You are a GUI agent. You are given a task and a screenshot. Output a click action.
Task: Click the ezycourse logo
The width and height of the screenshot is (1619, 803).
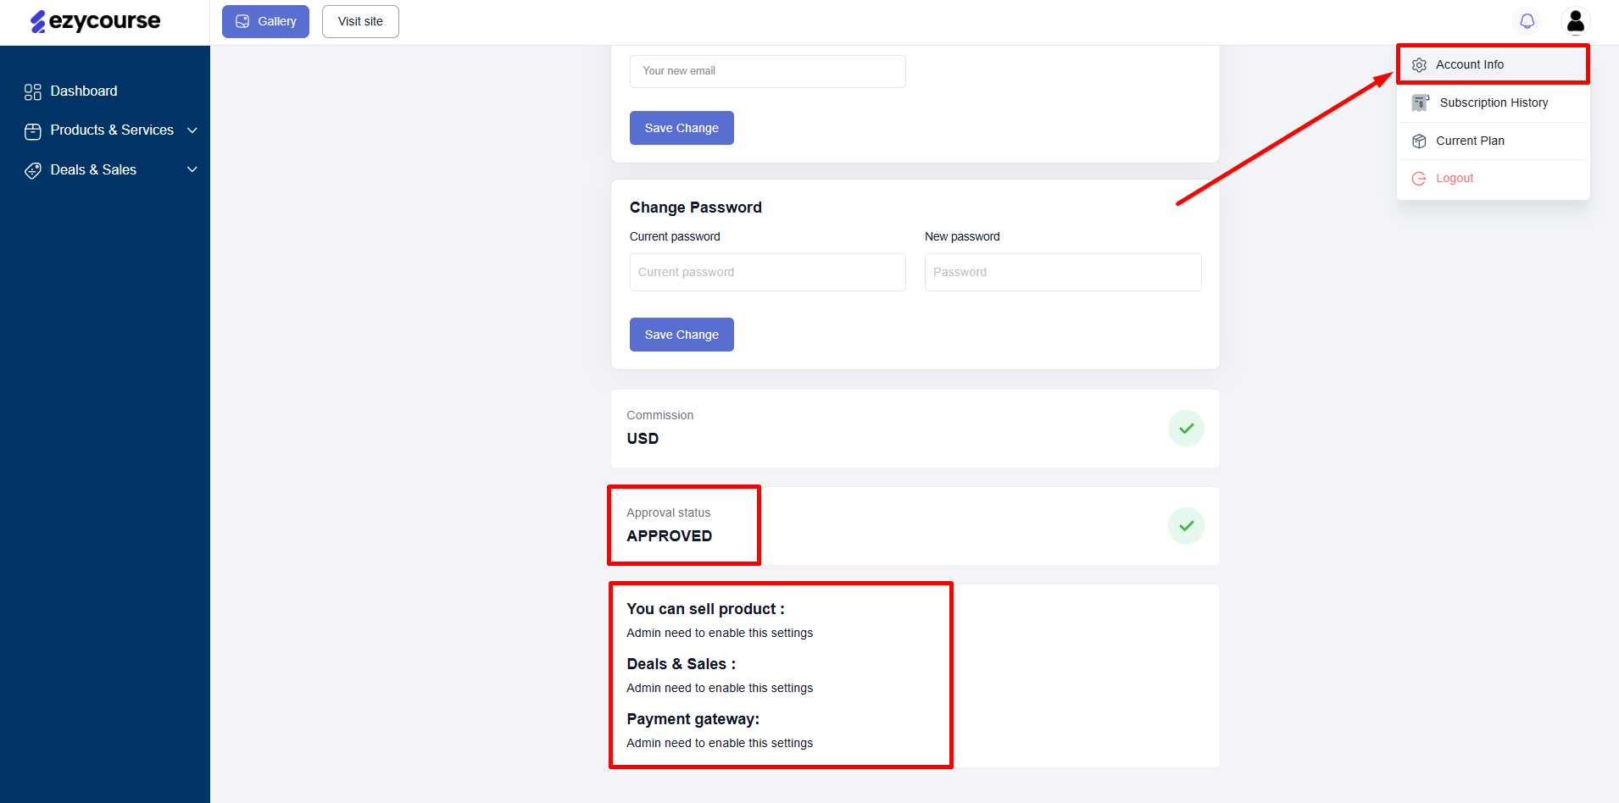(x=95, y=21)
